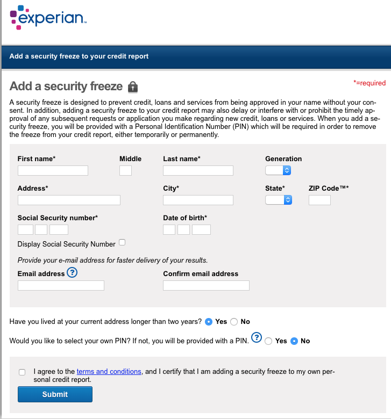Select Yes to choose your own PIN
391x419 pixels.
[x=268, y=341]
